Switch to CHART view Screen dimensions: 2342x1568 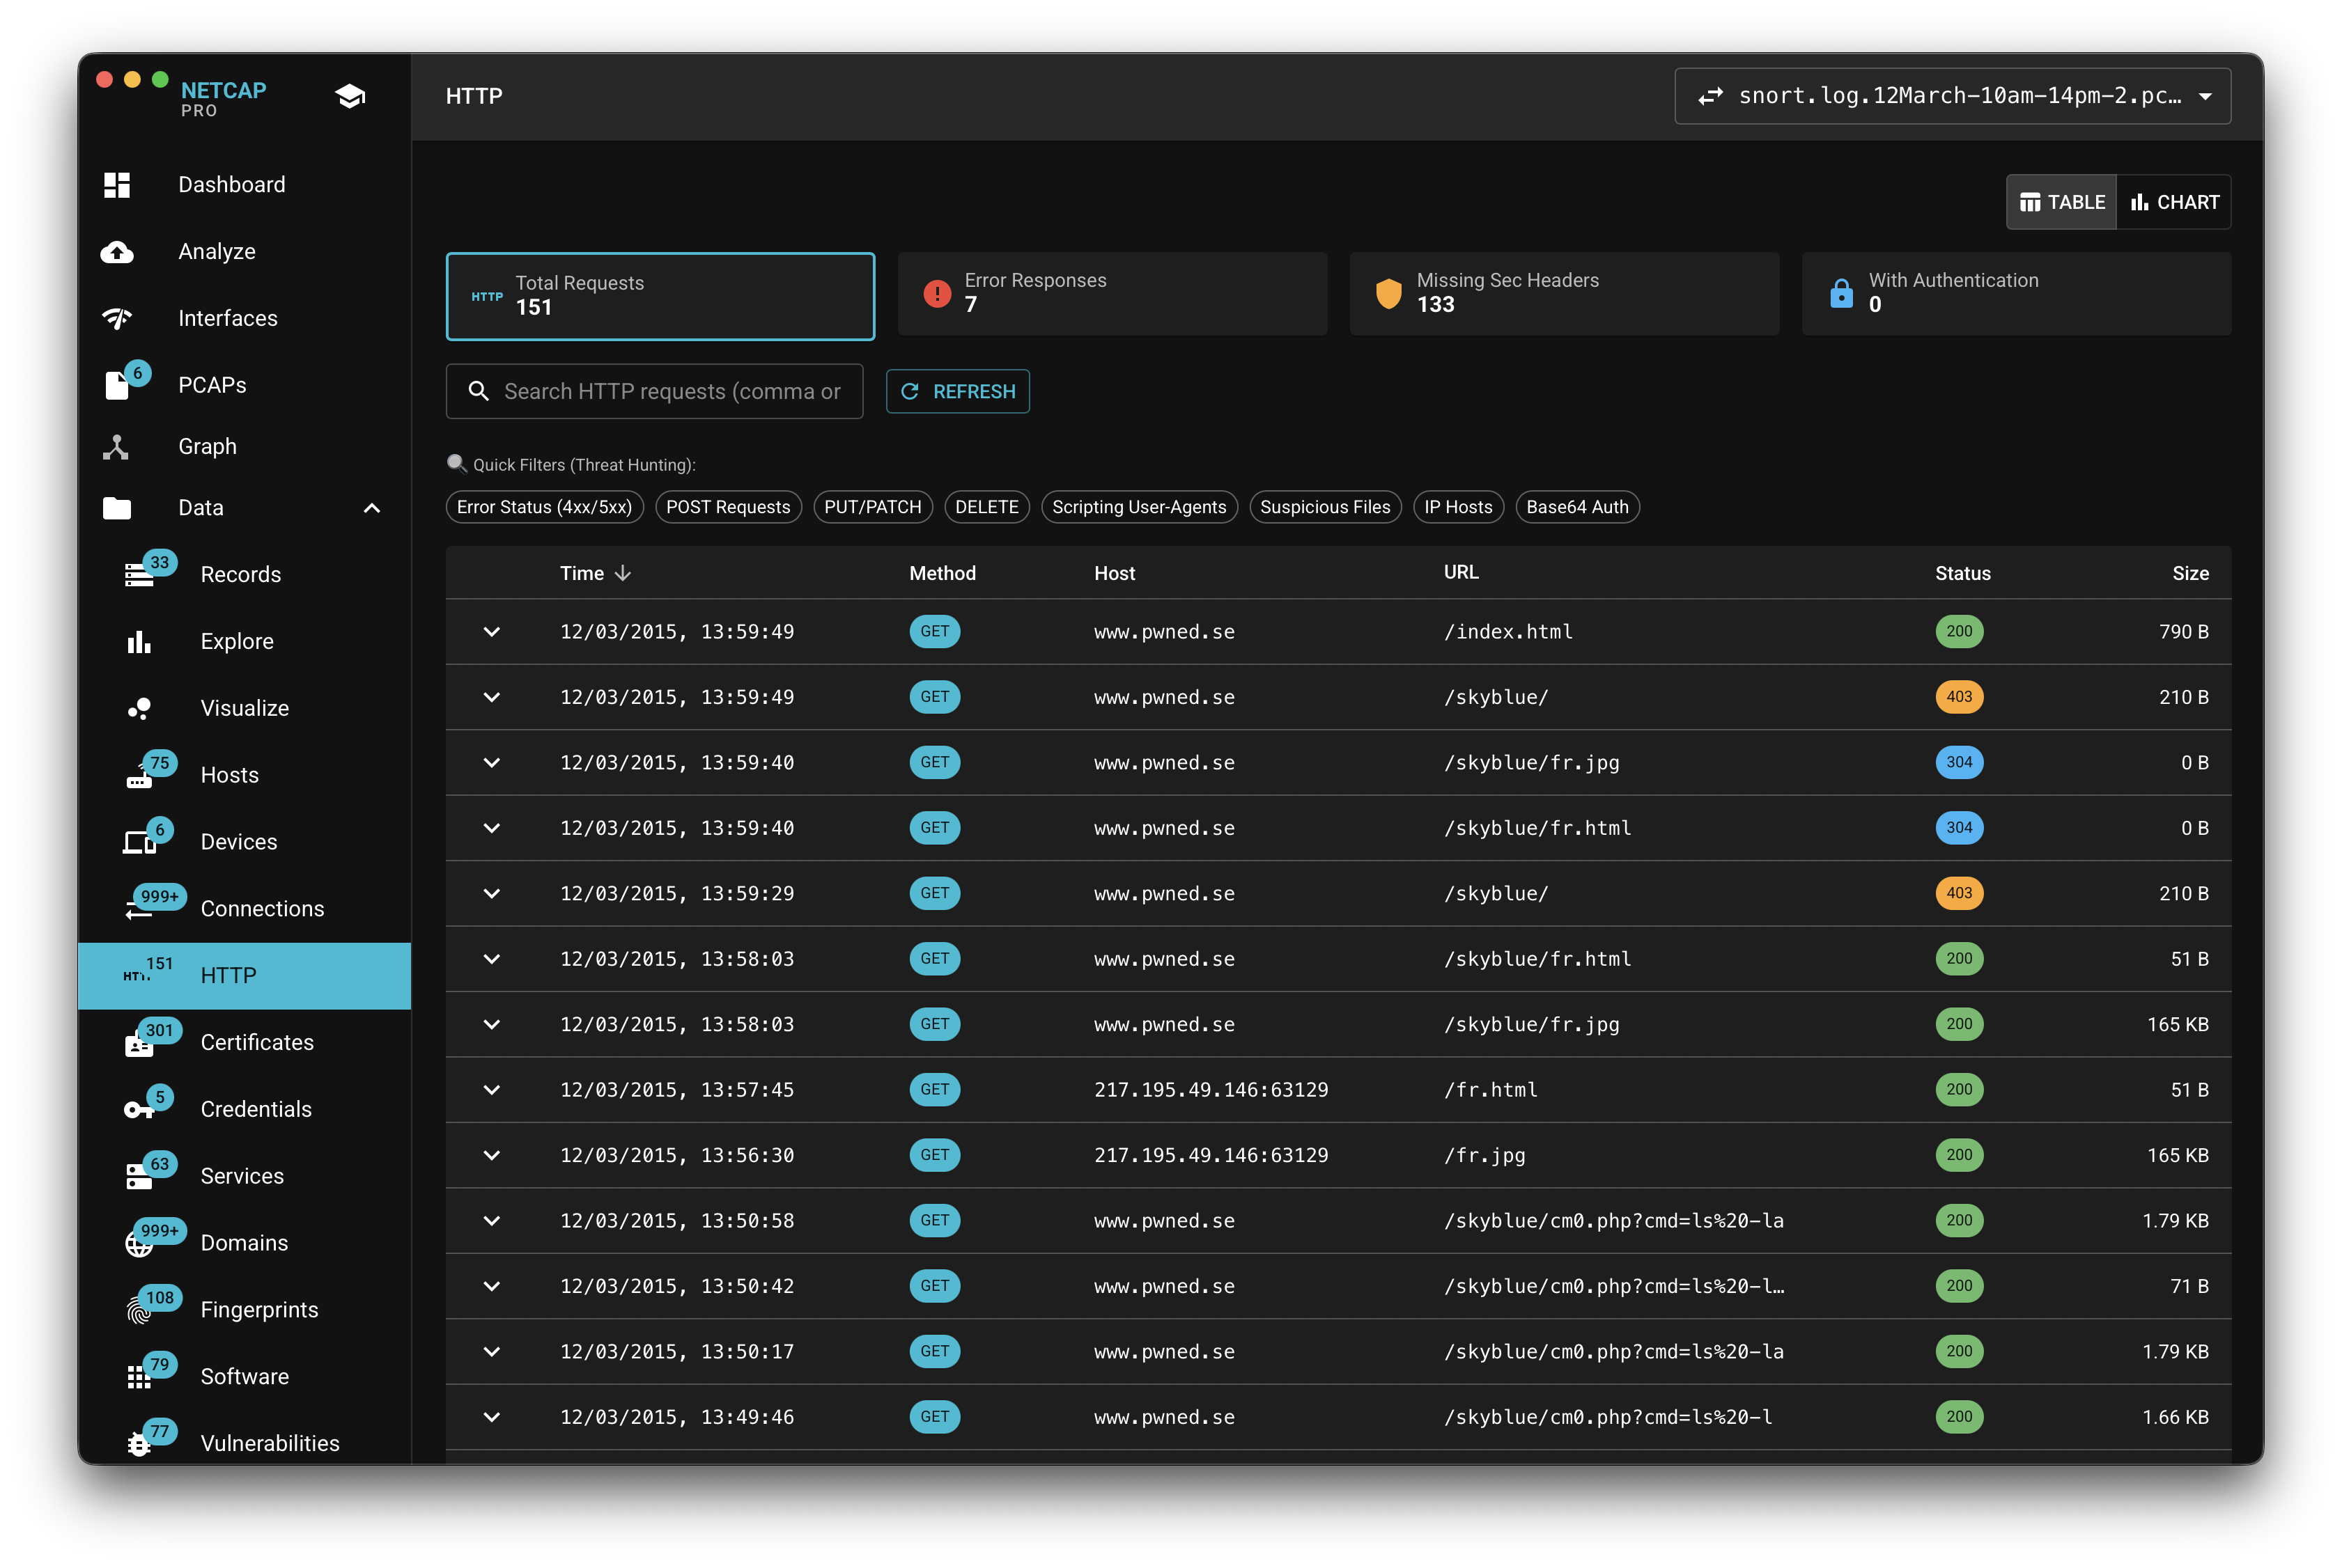tap(2174, 202)
